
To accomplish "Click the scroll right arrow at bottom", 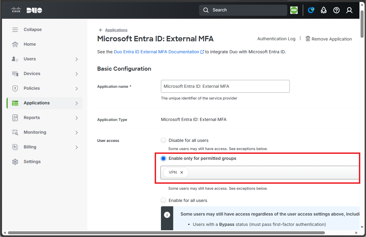I will tap(357, 233).
